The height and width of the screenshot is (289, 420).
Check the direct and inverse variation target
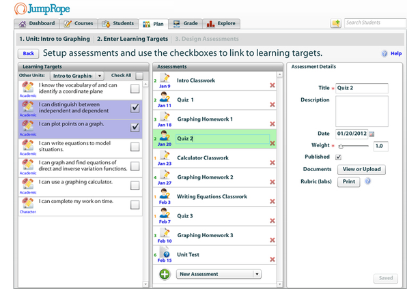pos(135,166)
